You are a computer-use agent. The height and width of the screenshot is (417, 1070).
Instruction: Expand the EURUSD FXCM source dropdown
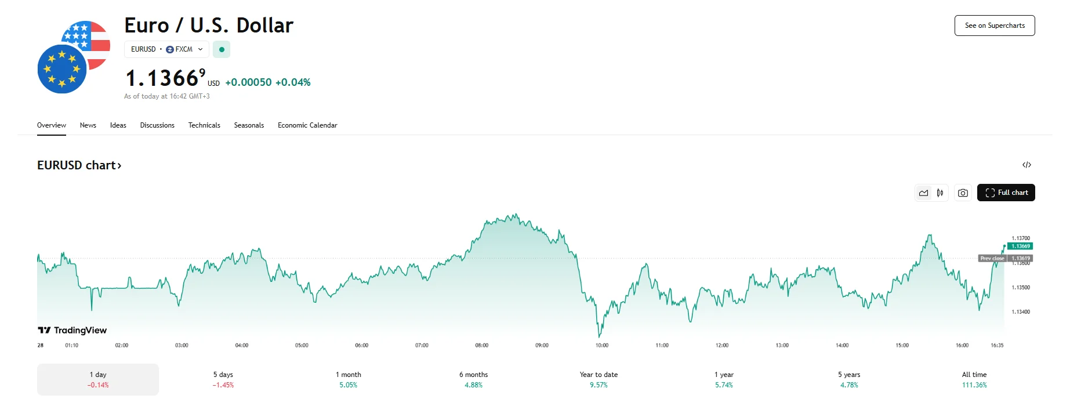point(200,49)
